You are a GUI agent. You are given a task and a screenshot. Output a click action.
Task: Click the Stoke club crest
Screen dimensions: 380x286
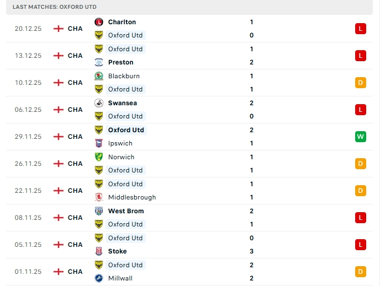[x=99, y=251]
